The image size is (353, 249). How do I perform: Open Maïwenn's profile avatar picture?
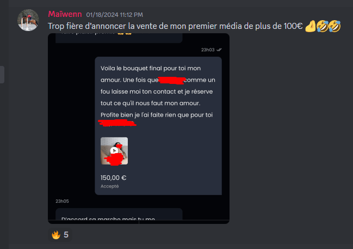[x=28, y=20]
